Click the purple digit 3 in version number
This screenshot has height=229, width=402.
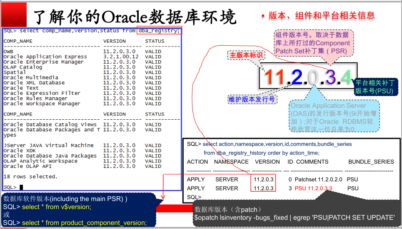point(331,76)
